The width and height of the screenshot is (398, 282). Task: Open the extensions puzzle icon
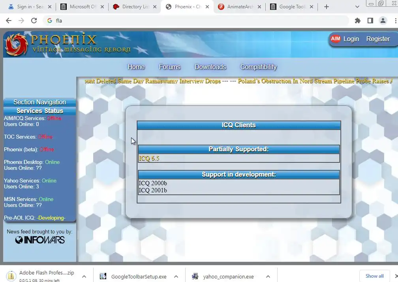point(358,21)
